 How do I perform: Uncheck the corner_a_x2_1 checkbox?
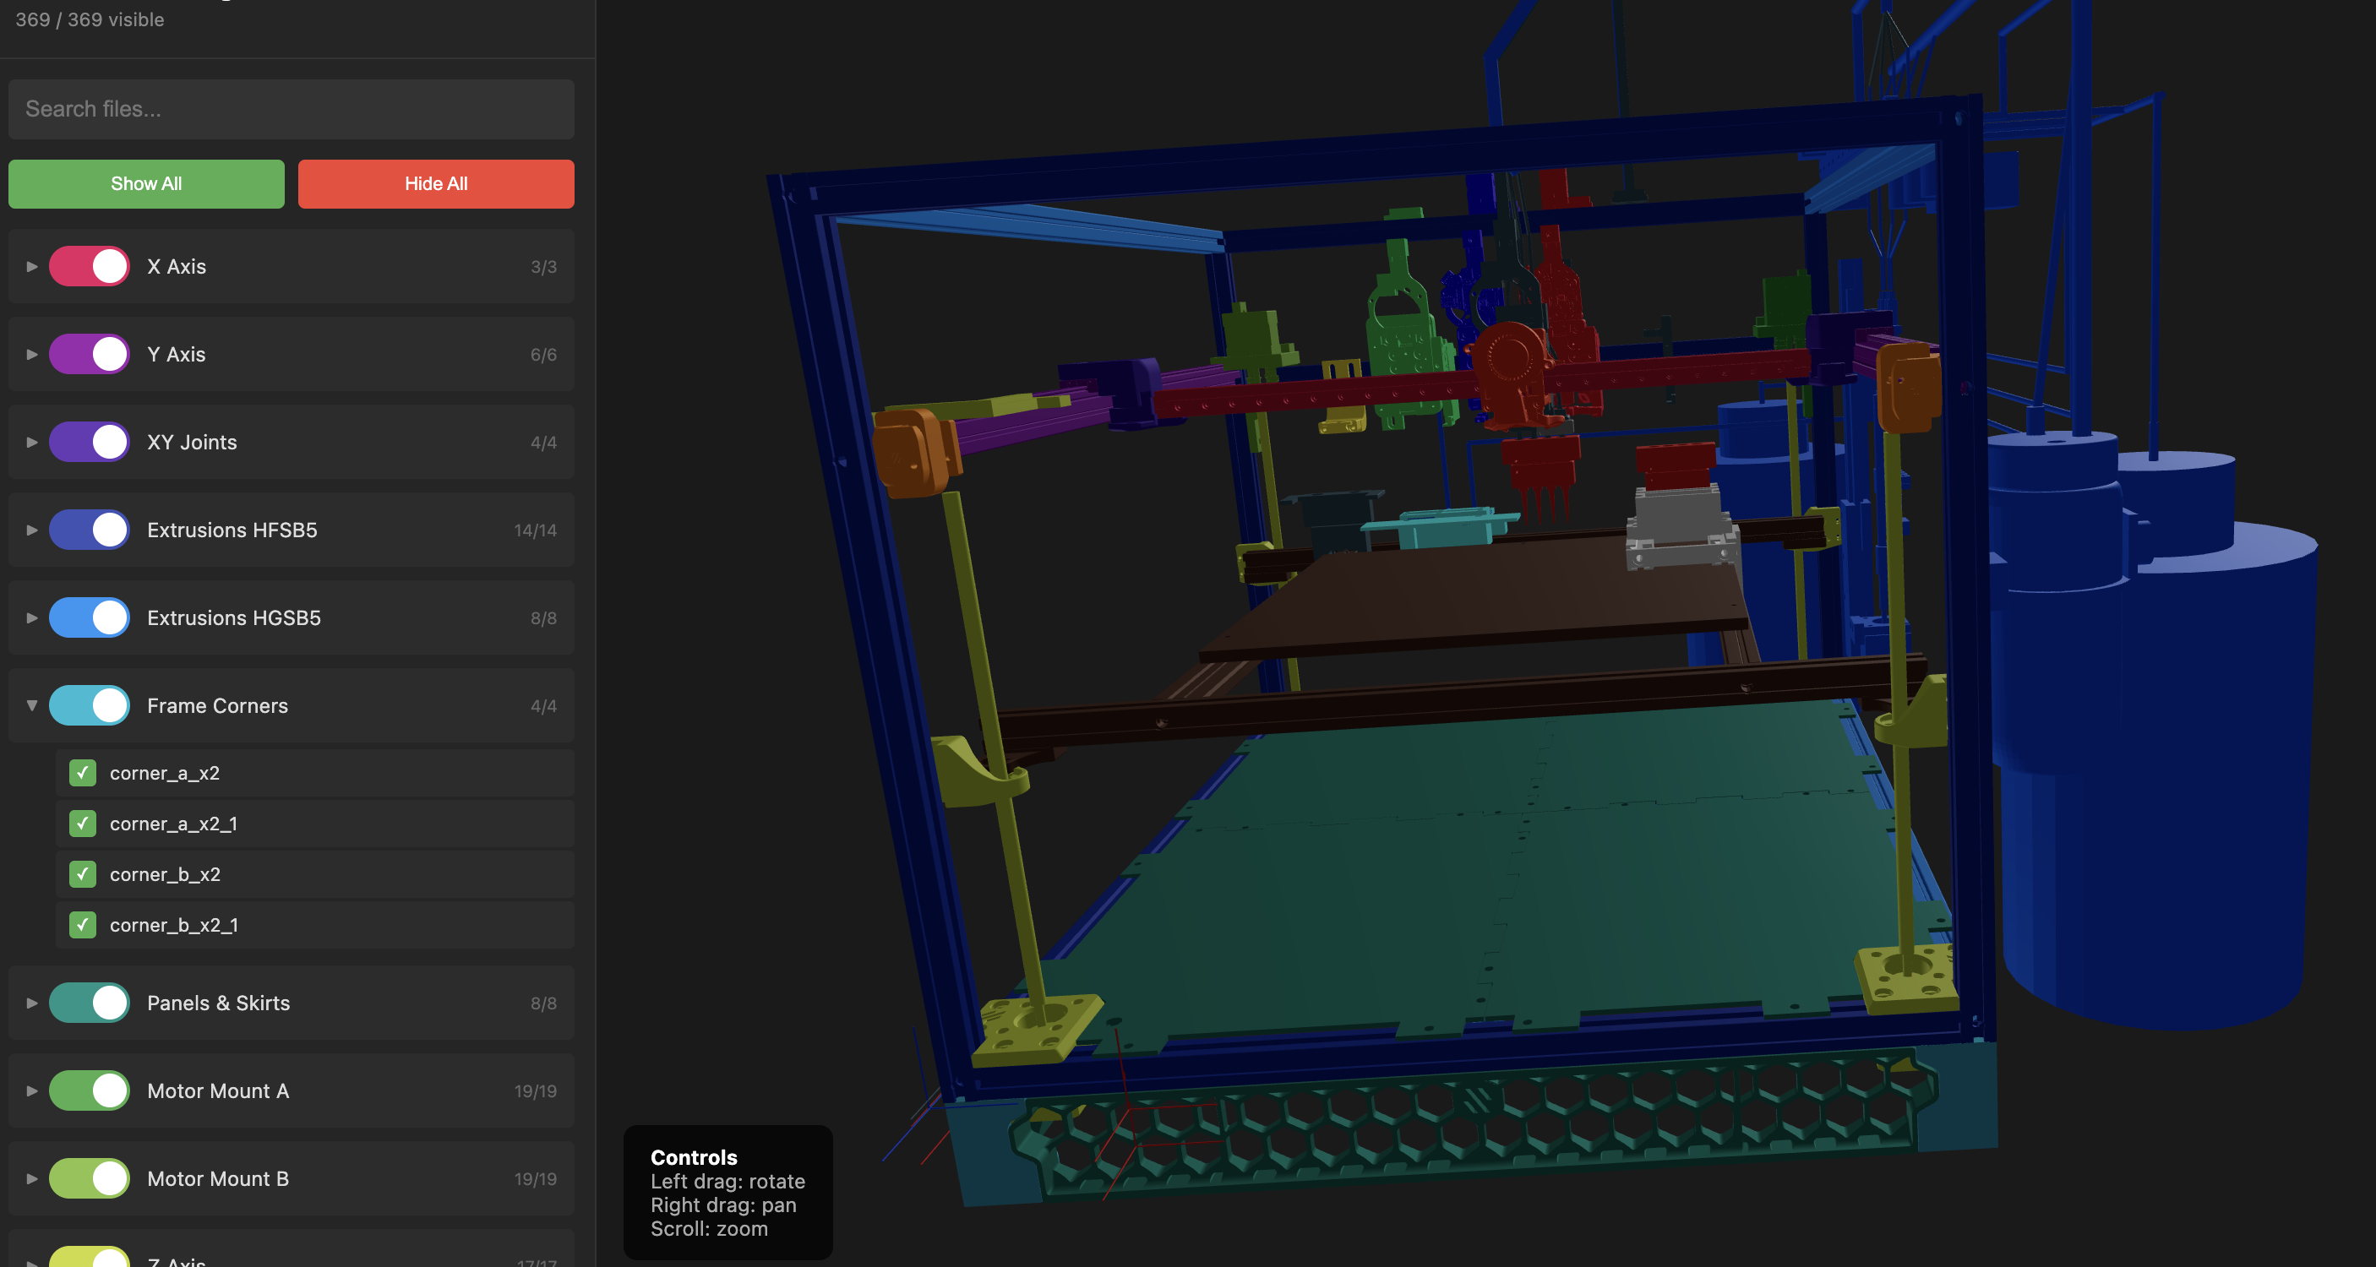pyautogui.click(x=82, y=824)
